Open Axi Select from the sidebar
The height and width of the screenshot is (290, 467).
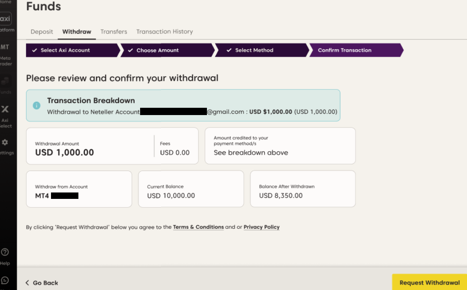click(5, 109)
